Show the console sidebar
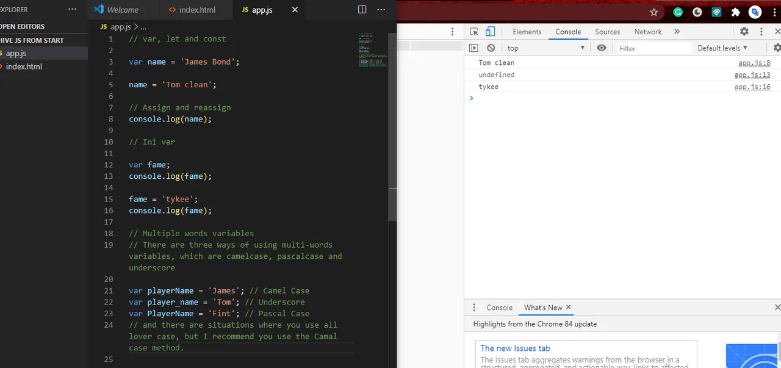 point(473,48)
